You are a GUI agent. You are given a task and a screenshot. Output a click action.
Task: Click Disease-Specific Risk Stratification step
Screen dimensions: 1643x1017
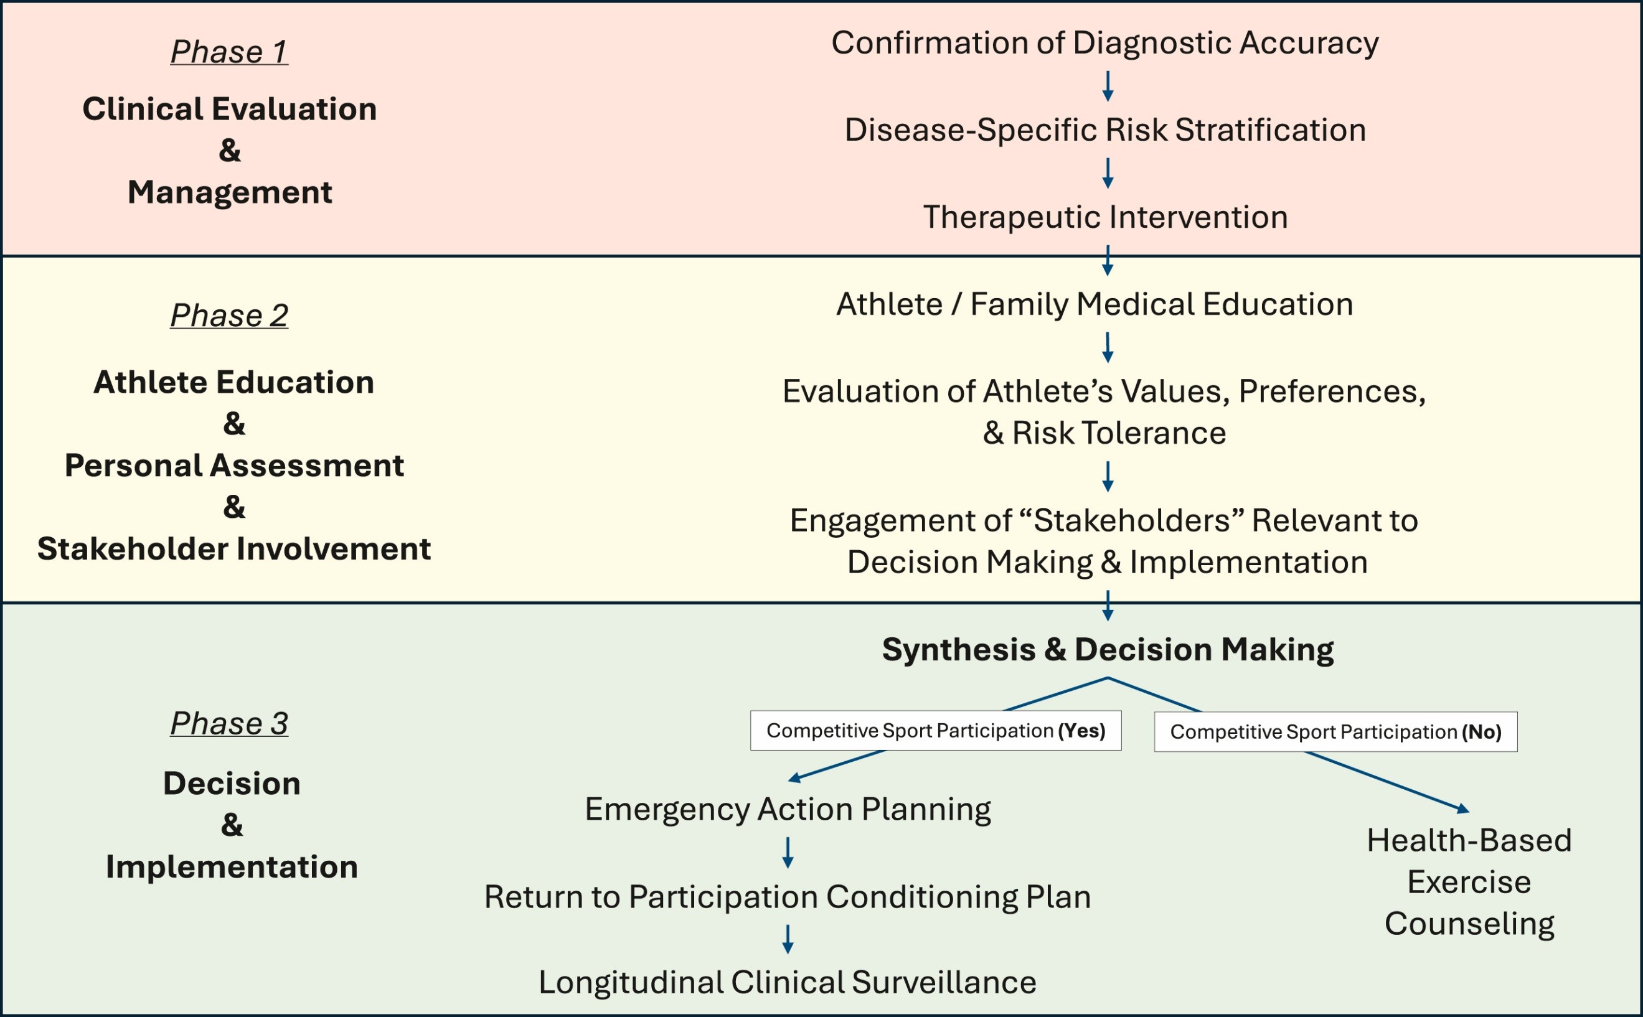pyautogui.click(x=1104, y=130)
